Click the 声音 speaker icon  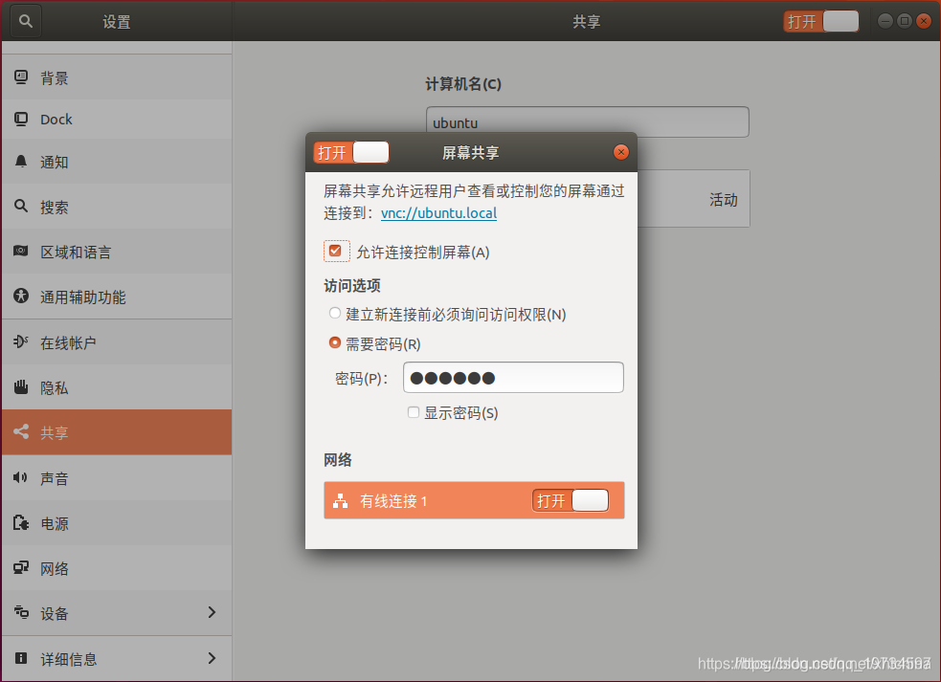pyautogui.click(x=21, y=478)
